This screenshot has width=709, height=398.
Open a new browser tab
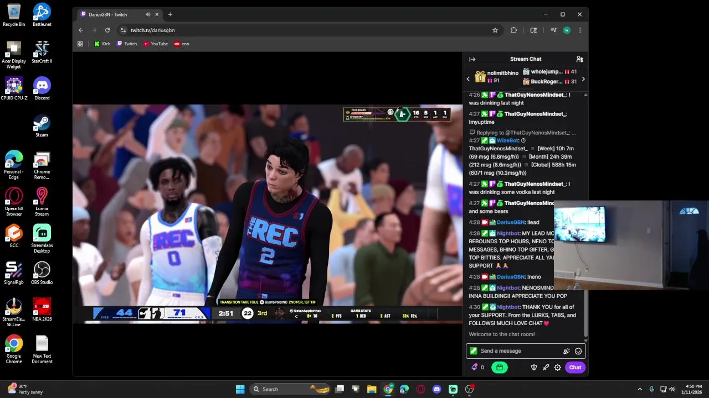pos(170,14)
